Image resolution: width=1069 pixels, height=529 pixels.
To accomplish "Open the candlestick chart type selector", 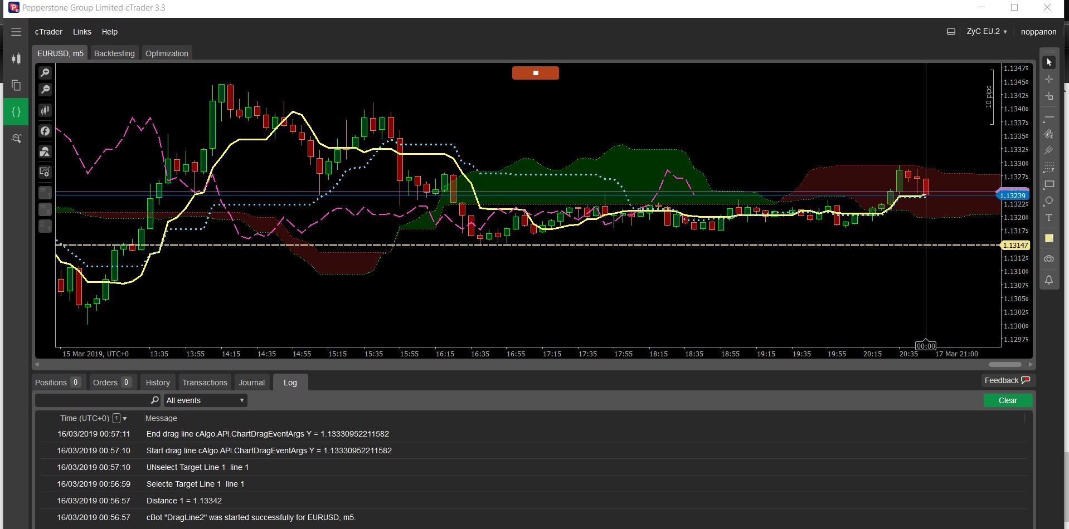I will tap(45, 110).
